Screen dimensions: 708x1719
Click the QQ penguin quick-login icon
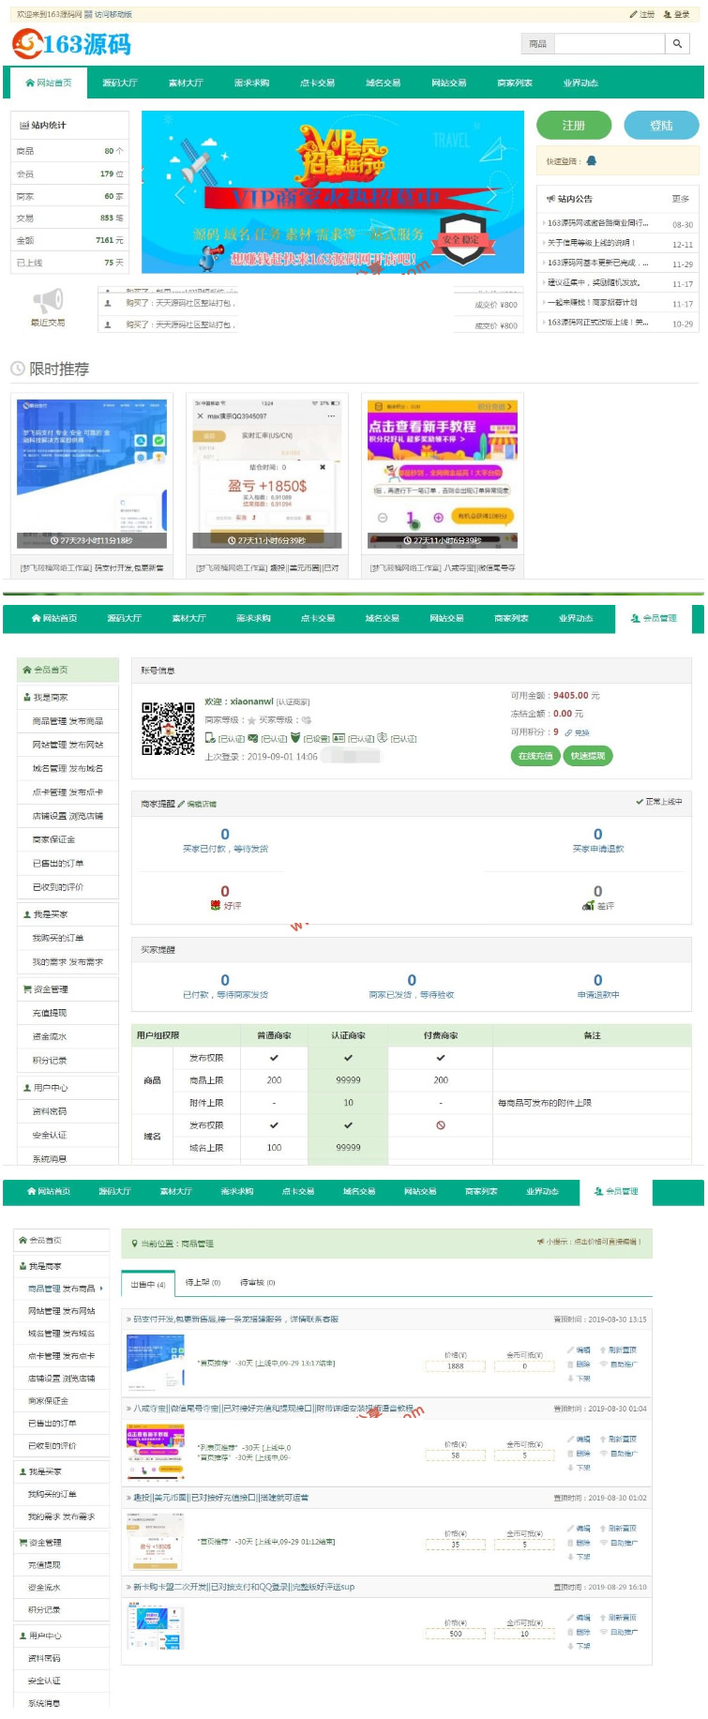point(591,161)
